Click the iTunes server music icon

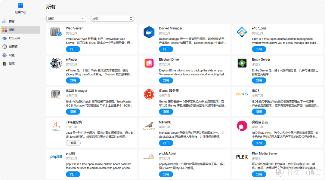[149, 94]
